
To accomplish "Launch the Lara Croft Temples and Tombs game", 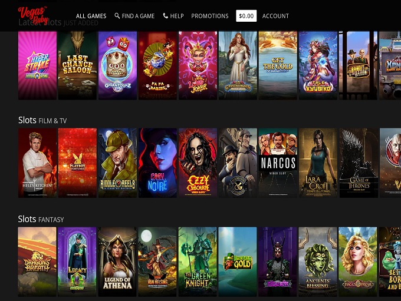I will 318,163.
